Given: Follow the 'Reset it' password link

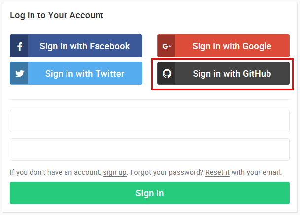Looking at the screenshot, I should [x=217, y=173].
